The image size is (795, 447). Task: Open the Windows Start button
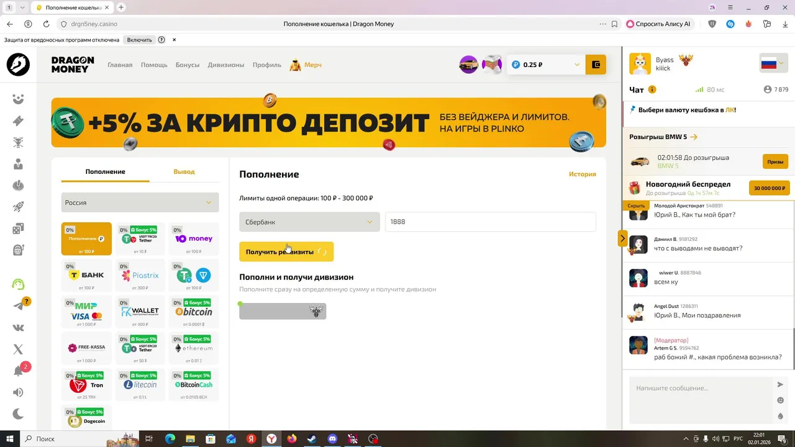coord(10,439)
